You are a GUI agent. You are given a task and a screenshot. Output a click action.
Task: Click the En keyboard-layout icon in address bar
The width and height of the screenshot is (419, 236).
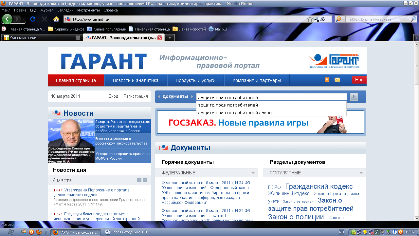tap(316, 19)
